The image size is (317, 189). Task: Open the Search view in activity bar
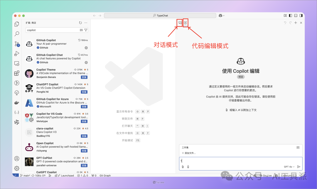pos(17,34)
